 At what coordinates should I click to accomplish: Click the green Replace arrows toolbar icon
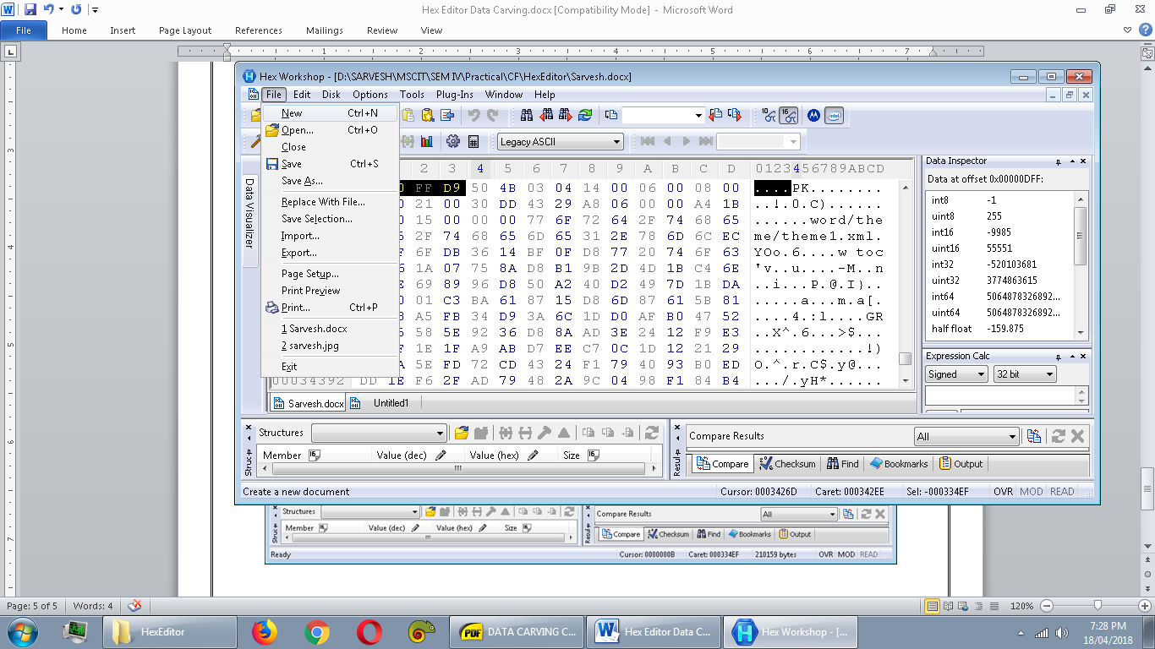click(585, 116)
